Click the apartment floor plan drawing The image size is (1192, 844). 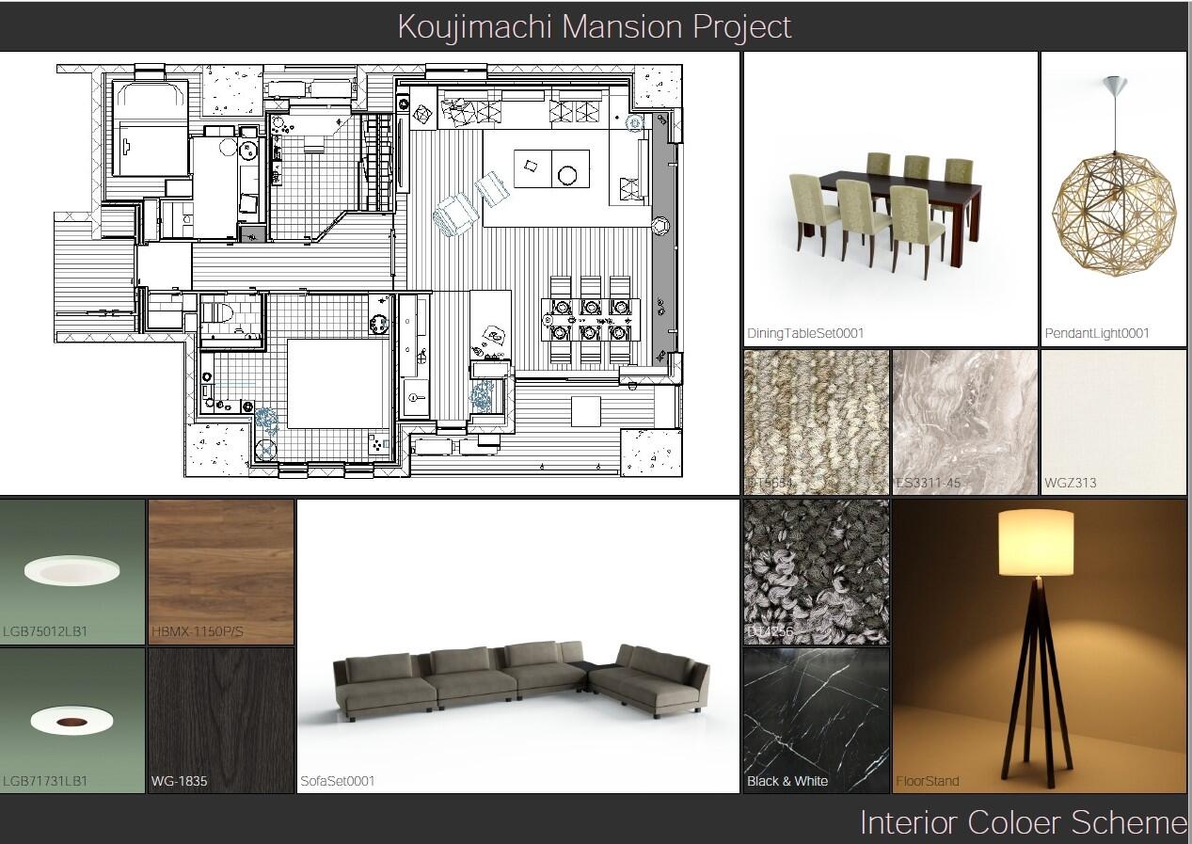[369, 271]
